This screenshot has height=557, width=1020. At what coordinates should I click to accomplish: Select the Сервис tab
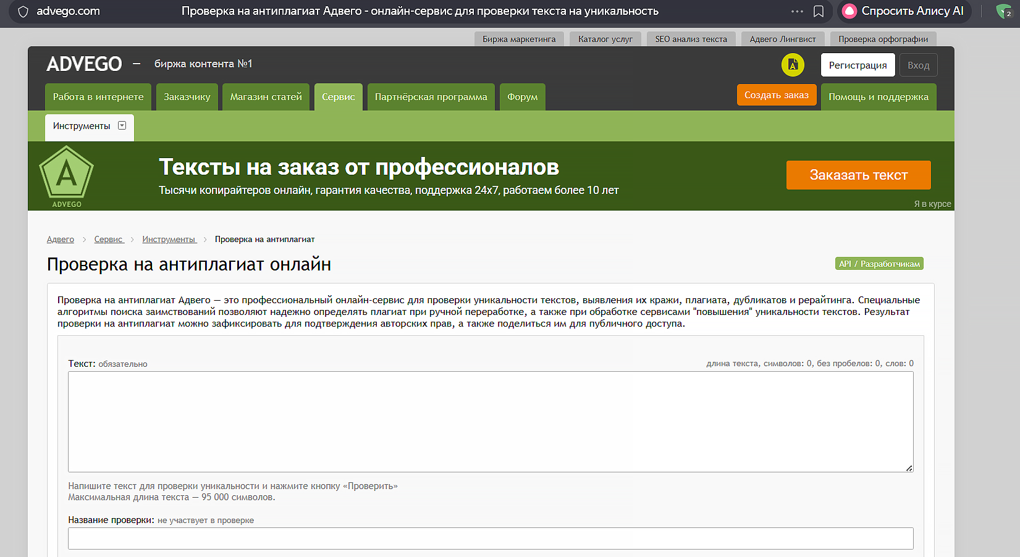coord(339,97)
